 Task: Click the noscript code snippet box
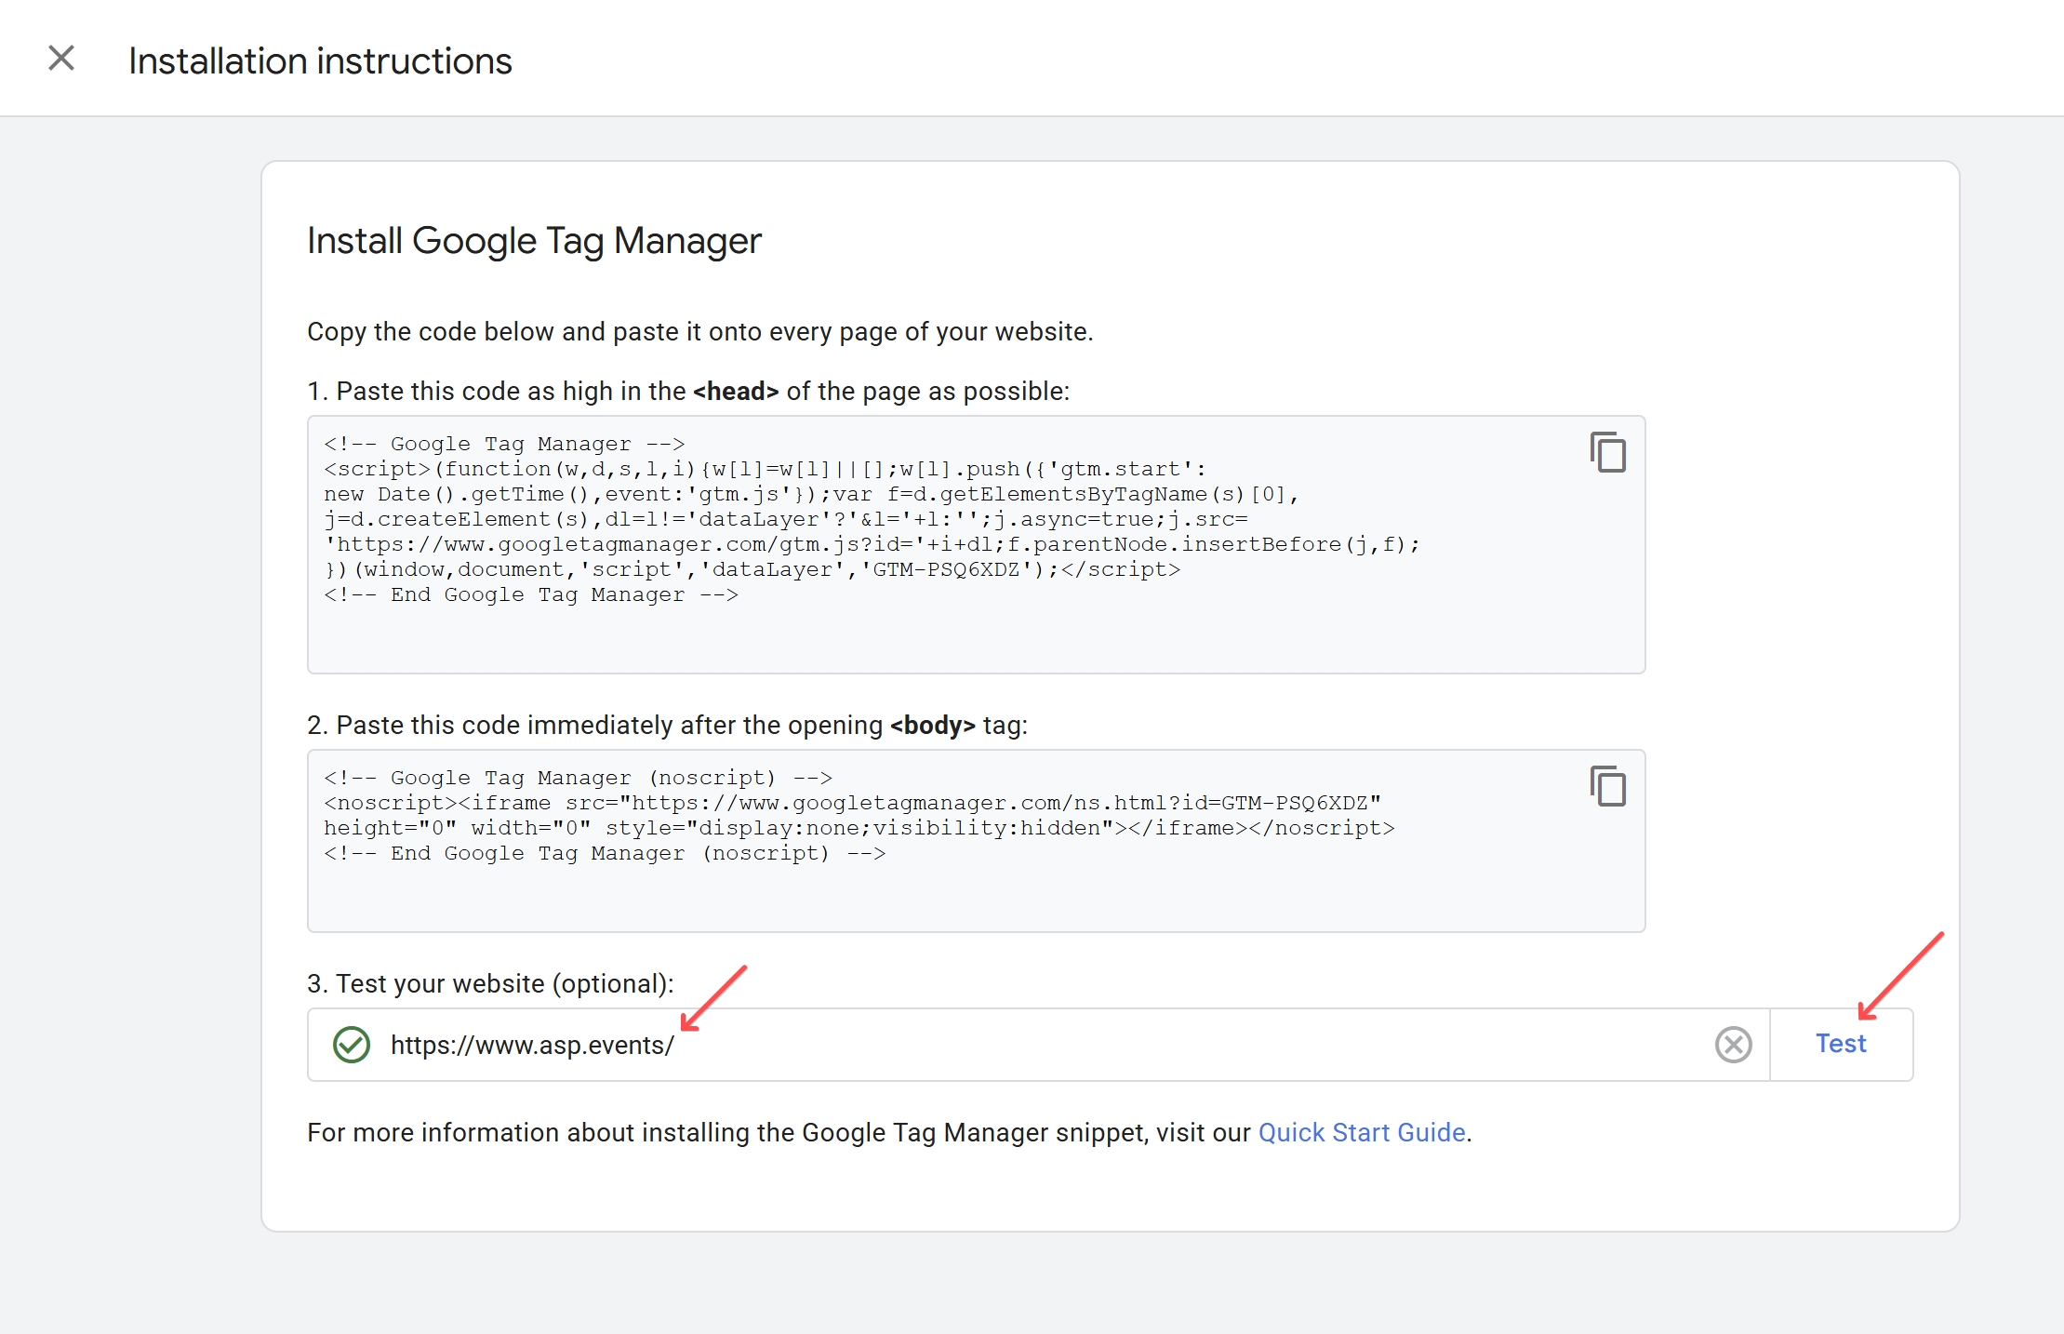pyautogui.click(x=976, y=841)
